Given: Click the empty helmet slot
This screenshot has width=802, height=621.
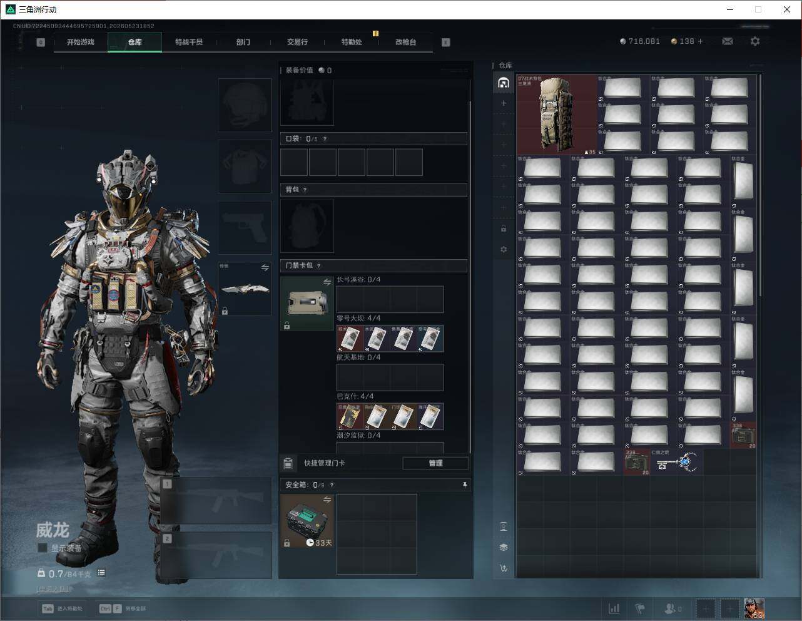Looking at the screenshot, I should click(245, 105).
